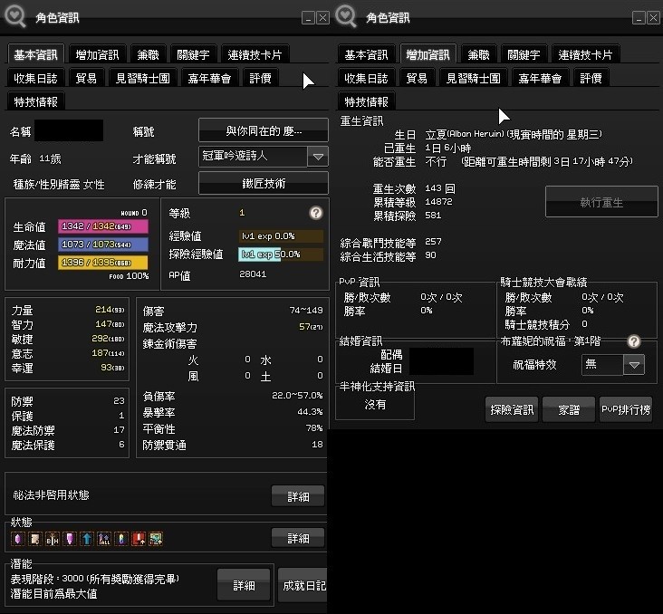Click the 重生次數 value 143 回
Image resolution: width=663 pixels, height=614 pixels.
coord(440,188)
